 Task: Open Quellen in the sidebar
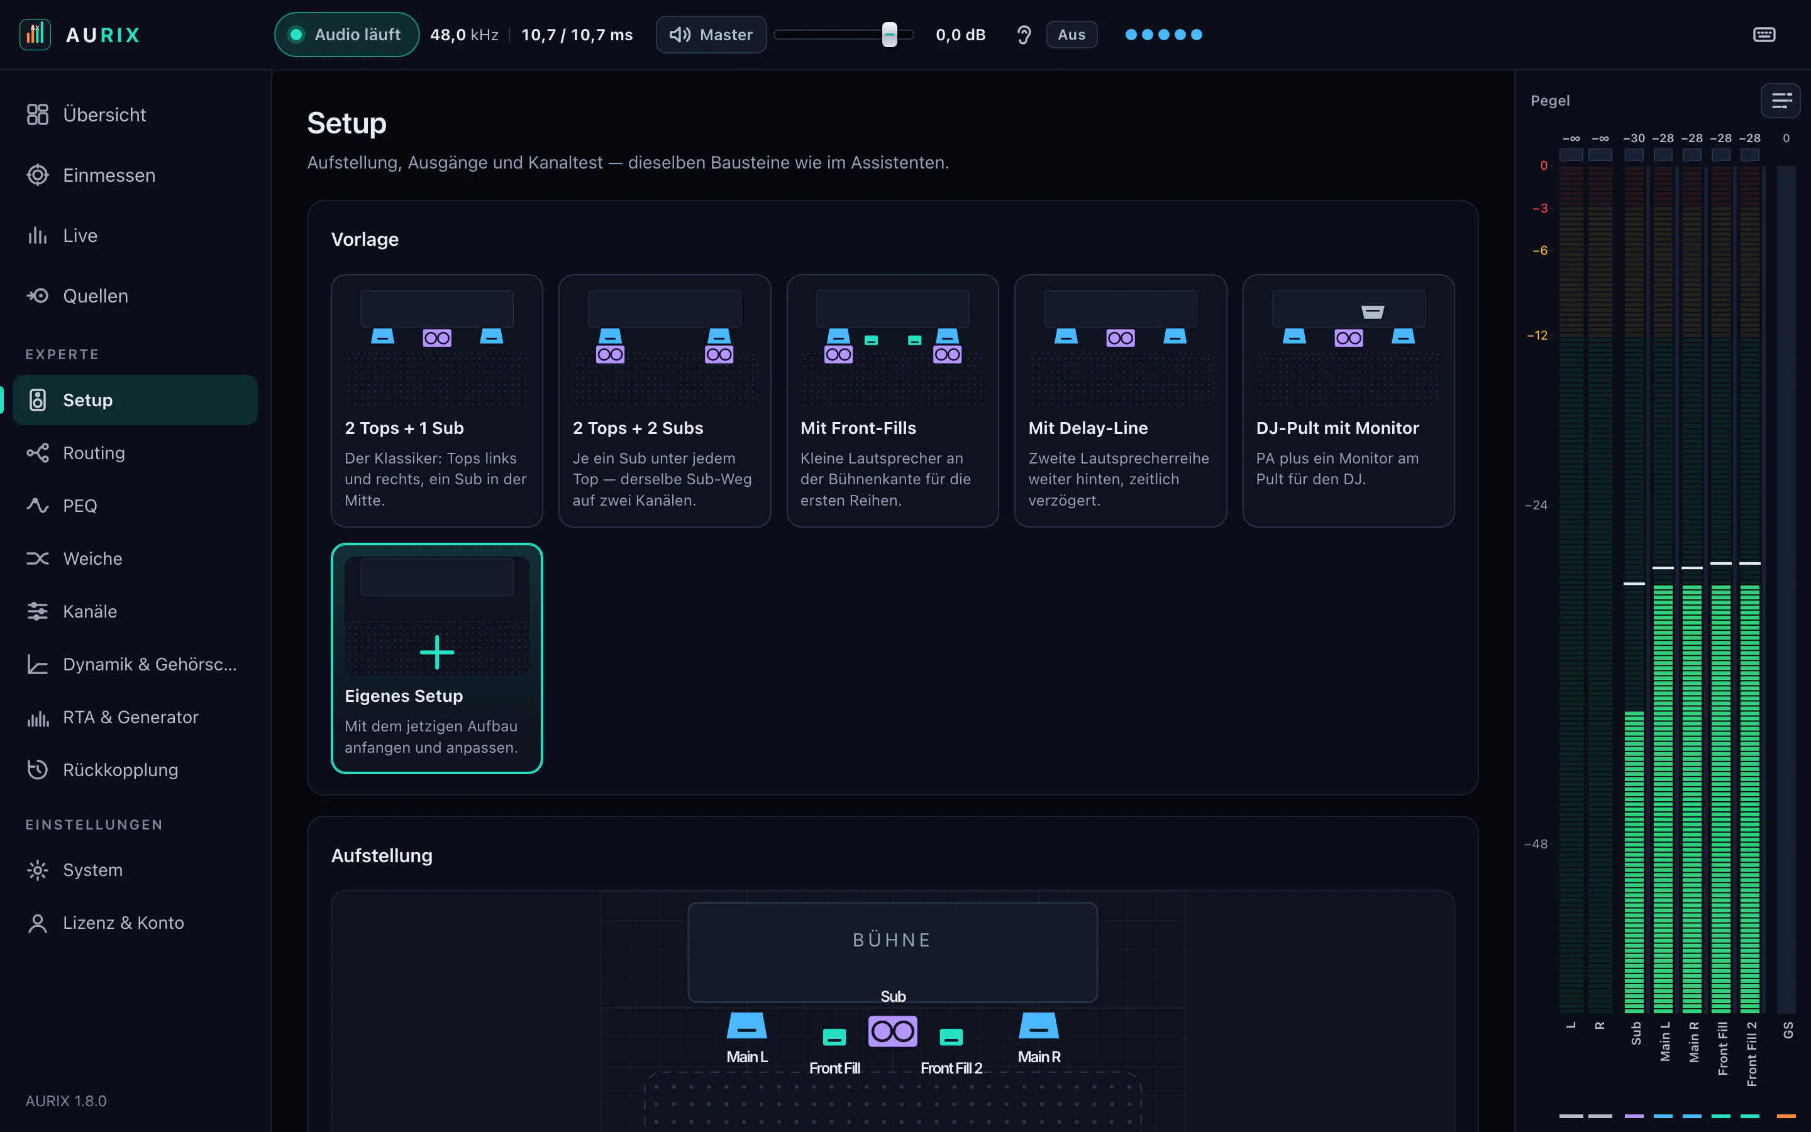click(135, 296)
